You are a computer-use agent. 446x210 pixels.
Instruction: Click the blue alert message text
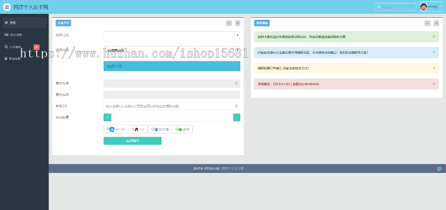[313, 53]
